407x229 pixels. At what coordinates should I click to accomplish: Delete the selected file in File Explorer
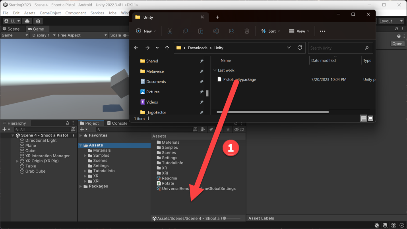point(247,31)
